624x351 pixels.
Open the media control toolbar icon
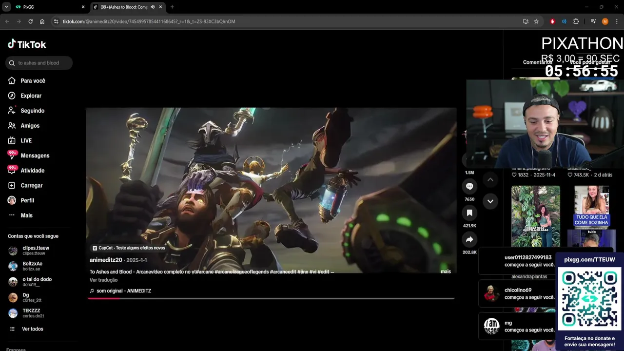pos(593,21)
